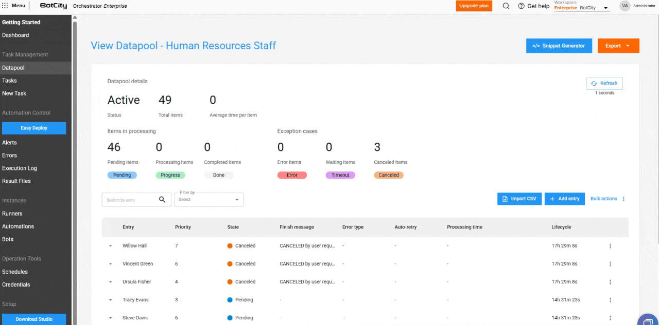The width and height of the screenshot is (659, 325).
Task: Click the Refresh button
Action: (604, 83)
